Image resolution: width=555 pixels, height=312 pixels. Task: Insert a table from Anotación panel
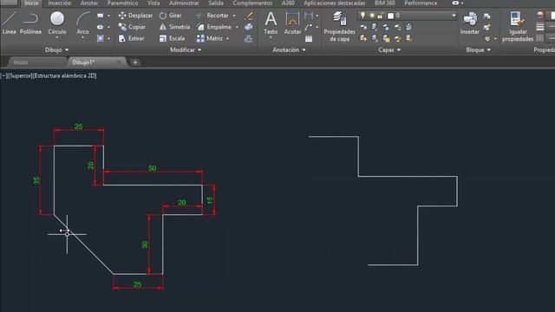(309, 38)
